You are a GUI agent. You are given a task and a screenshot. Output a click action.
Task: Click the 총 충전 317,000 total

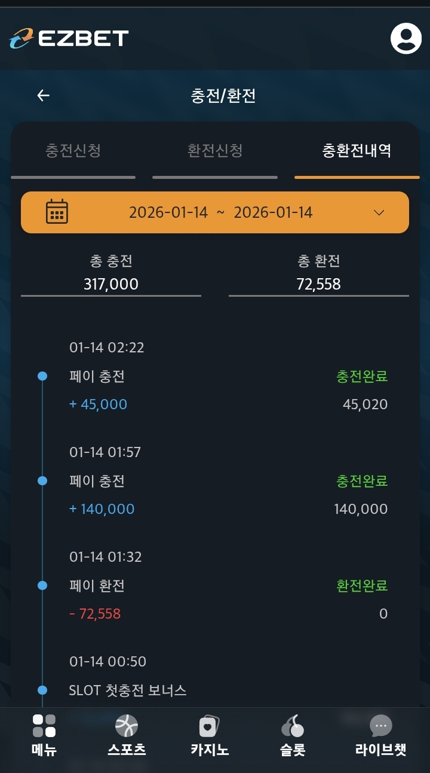(x=111, y=284)
